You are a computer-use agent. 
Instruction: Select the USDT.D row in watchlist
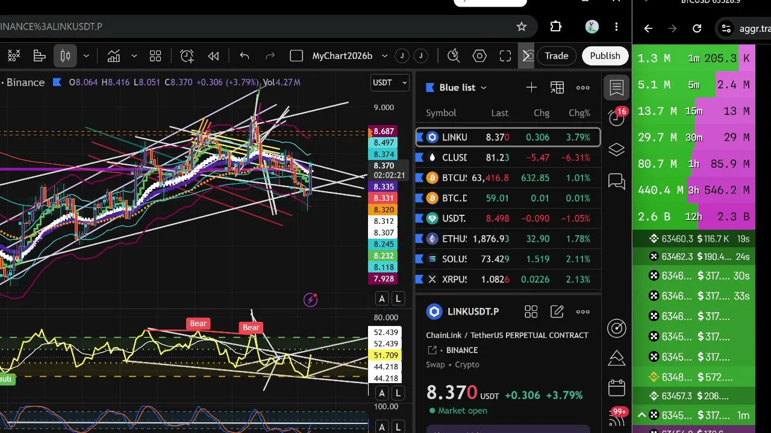(x=508, y=218)
